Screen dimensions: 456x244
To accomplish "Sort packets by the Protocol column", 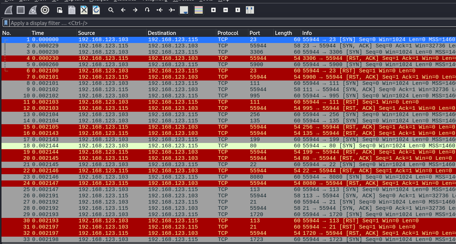I will pyautogui.click(x=228, y=33).
